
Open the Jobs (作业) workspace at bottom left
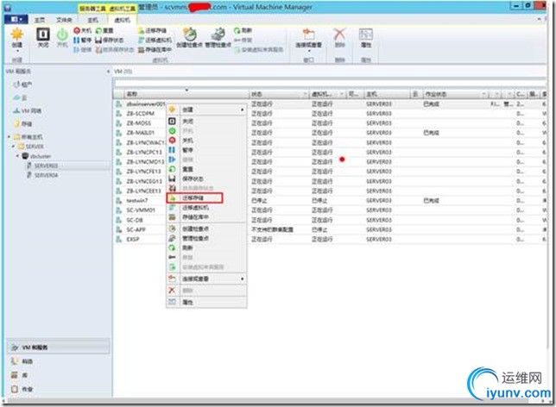click(x=22, y=389)
